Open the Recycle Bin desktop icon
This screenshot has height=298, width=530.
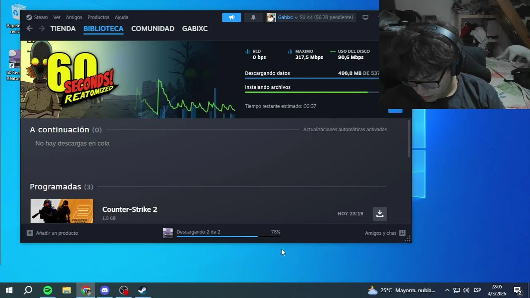16,19
